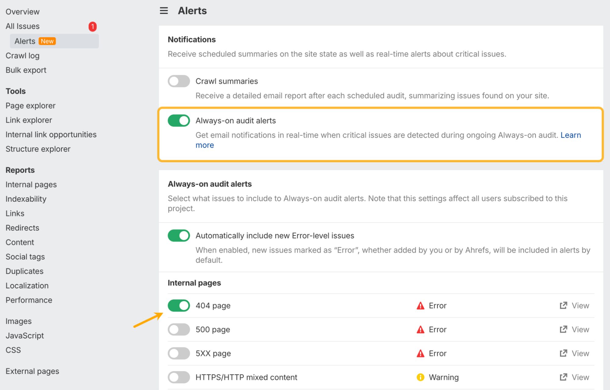Click the external link icon for 404 page

(563, 305)
